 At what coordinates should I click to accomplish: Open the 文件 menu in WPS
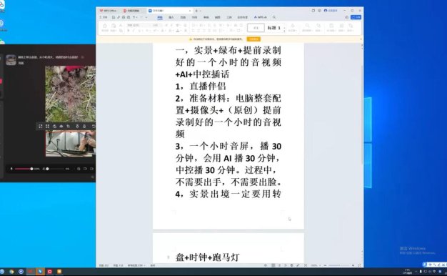tap(104, 17)
